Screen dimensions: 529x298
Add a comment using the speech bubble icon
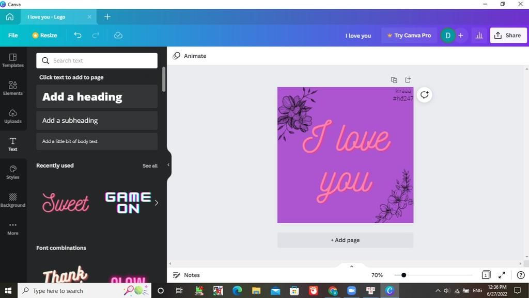click(x=425, y=95)
